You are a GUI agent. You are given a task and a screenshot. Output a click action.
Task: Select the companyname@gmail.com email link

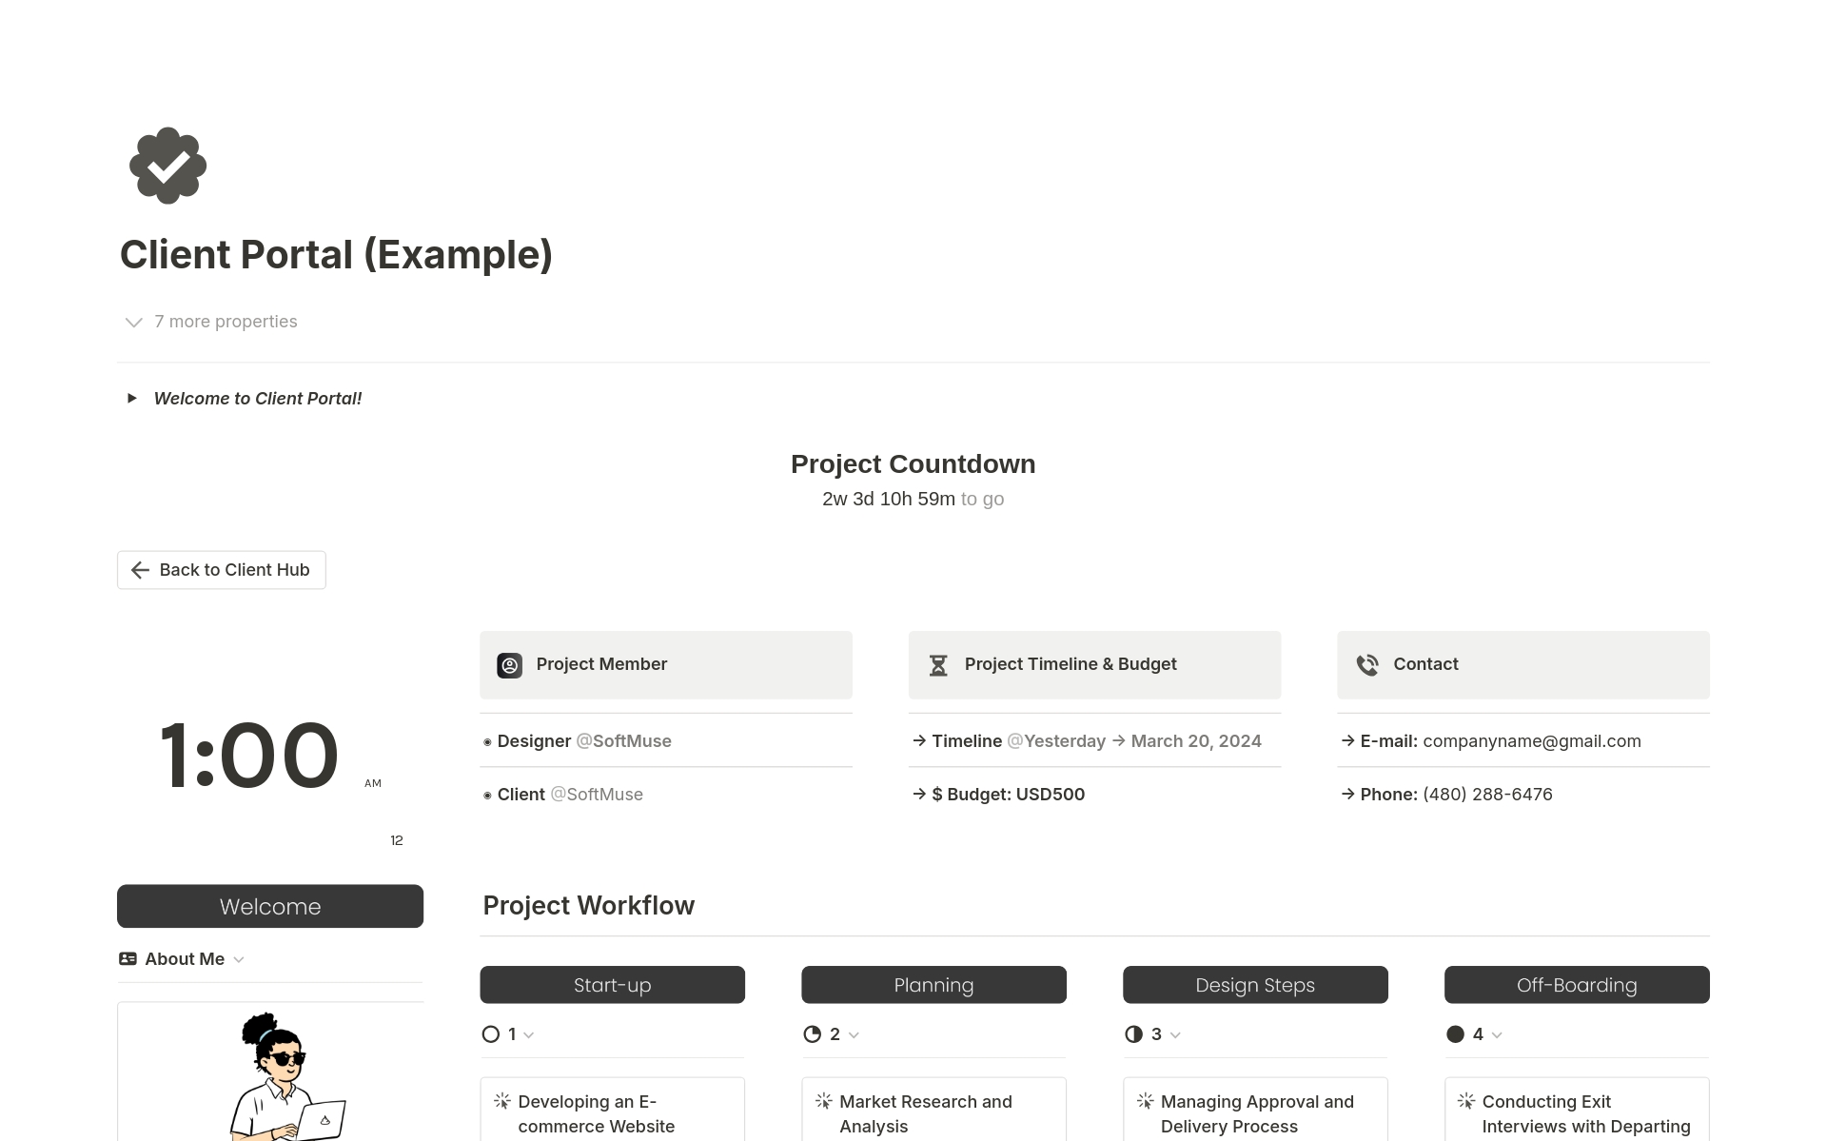[1531, 740]
